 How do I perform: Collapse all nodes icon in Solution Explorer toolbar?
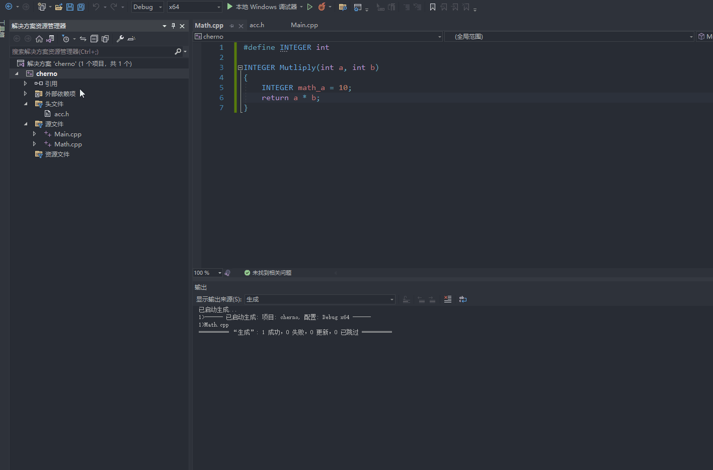94,39
